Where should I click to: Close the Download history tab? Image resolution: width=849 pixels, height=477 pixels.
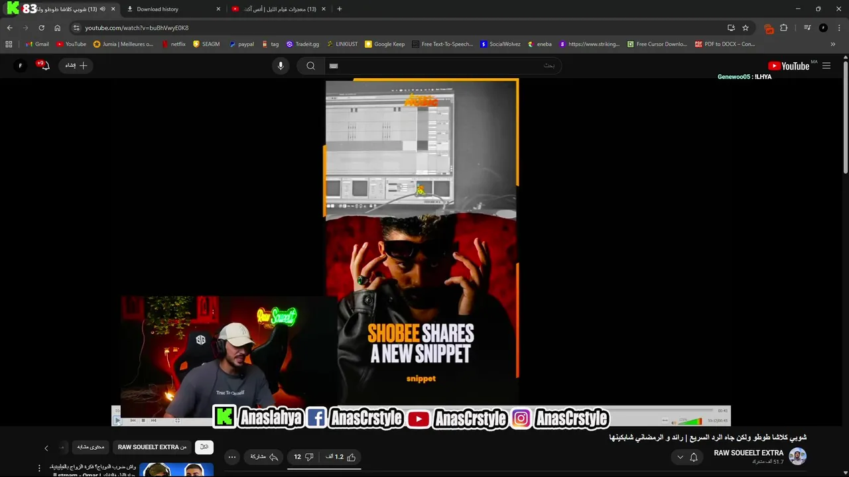[x=218, y=9]
